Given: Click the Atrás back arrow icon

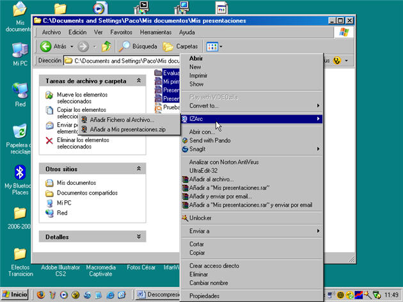Looking at the screenshot, I should coord(46,46).
